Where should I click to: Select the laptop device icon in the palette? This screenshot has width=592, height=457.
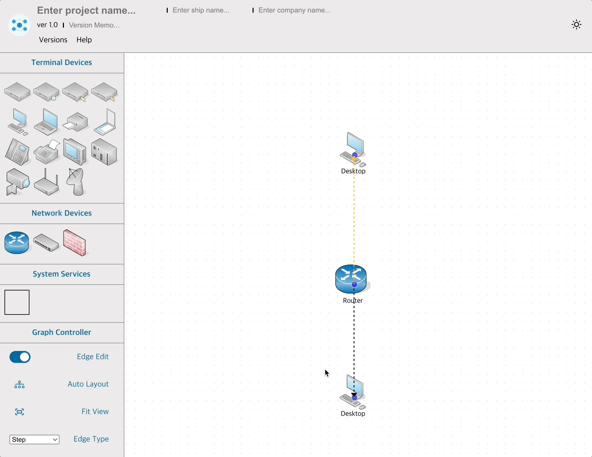coord(46,122)
